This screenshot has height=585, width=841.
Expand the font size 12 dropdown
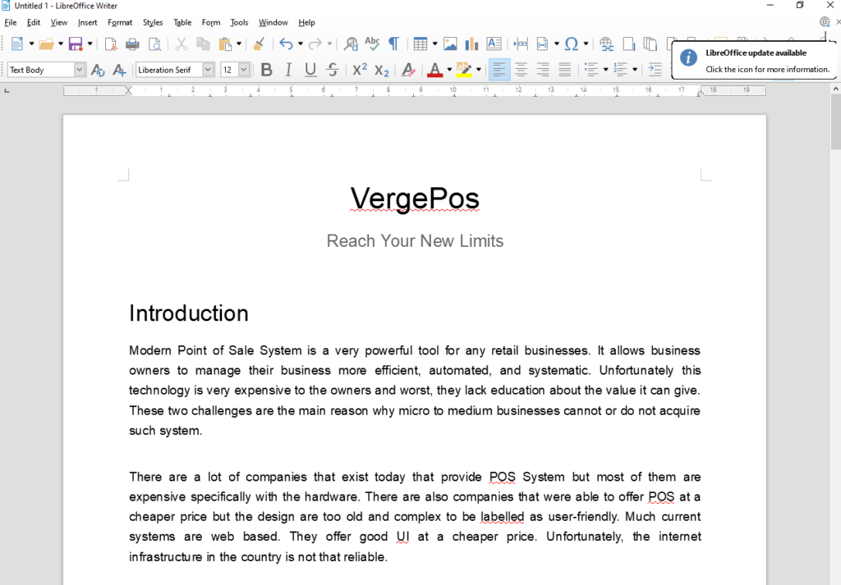coord(244,71)
